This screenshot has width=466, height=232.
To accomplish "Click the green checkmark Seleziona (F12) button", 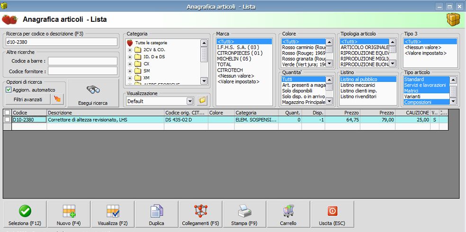I will tap(25, 214).
